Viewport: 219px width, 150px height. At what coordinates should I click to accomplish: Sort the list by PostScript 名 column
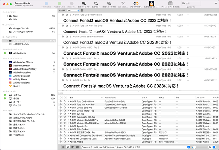110,97
